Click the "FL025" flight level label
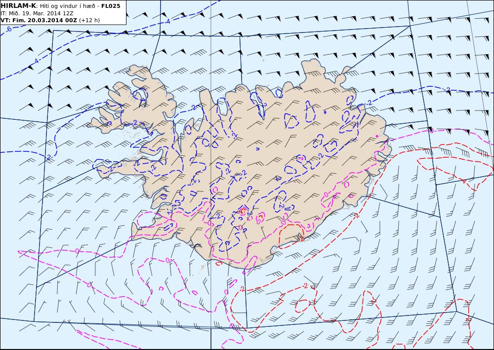 [111, 6]
